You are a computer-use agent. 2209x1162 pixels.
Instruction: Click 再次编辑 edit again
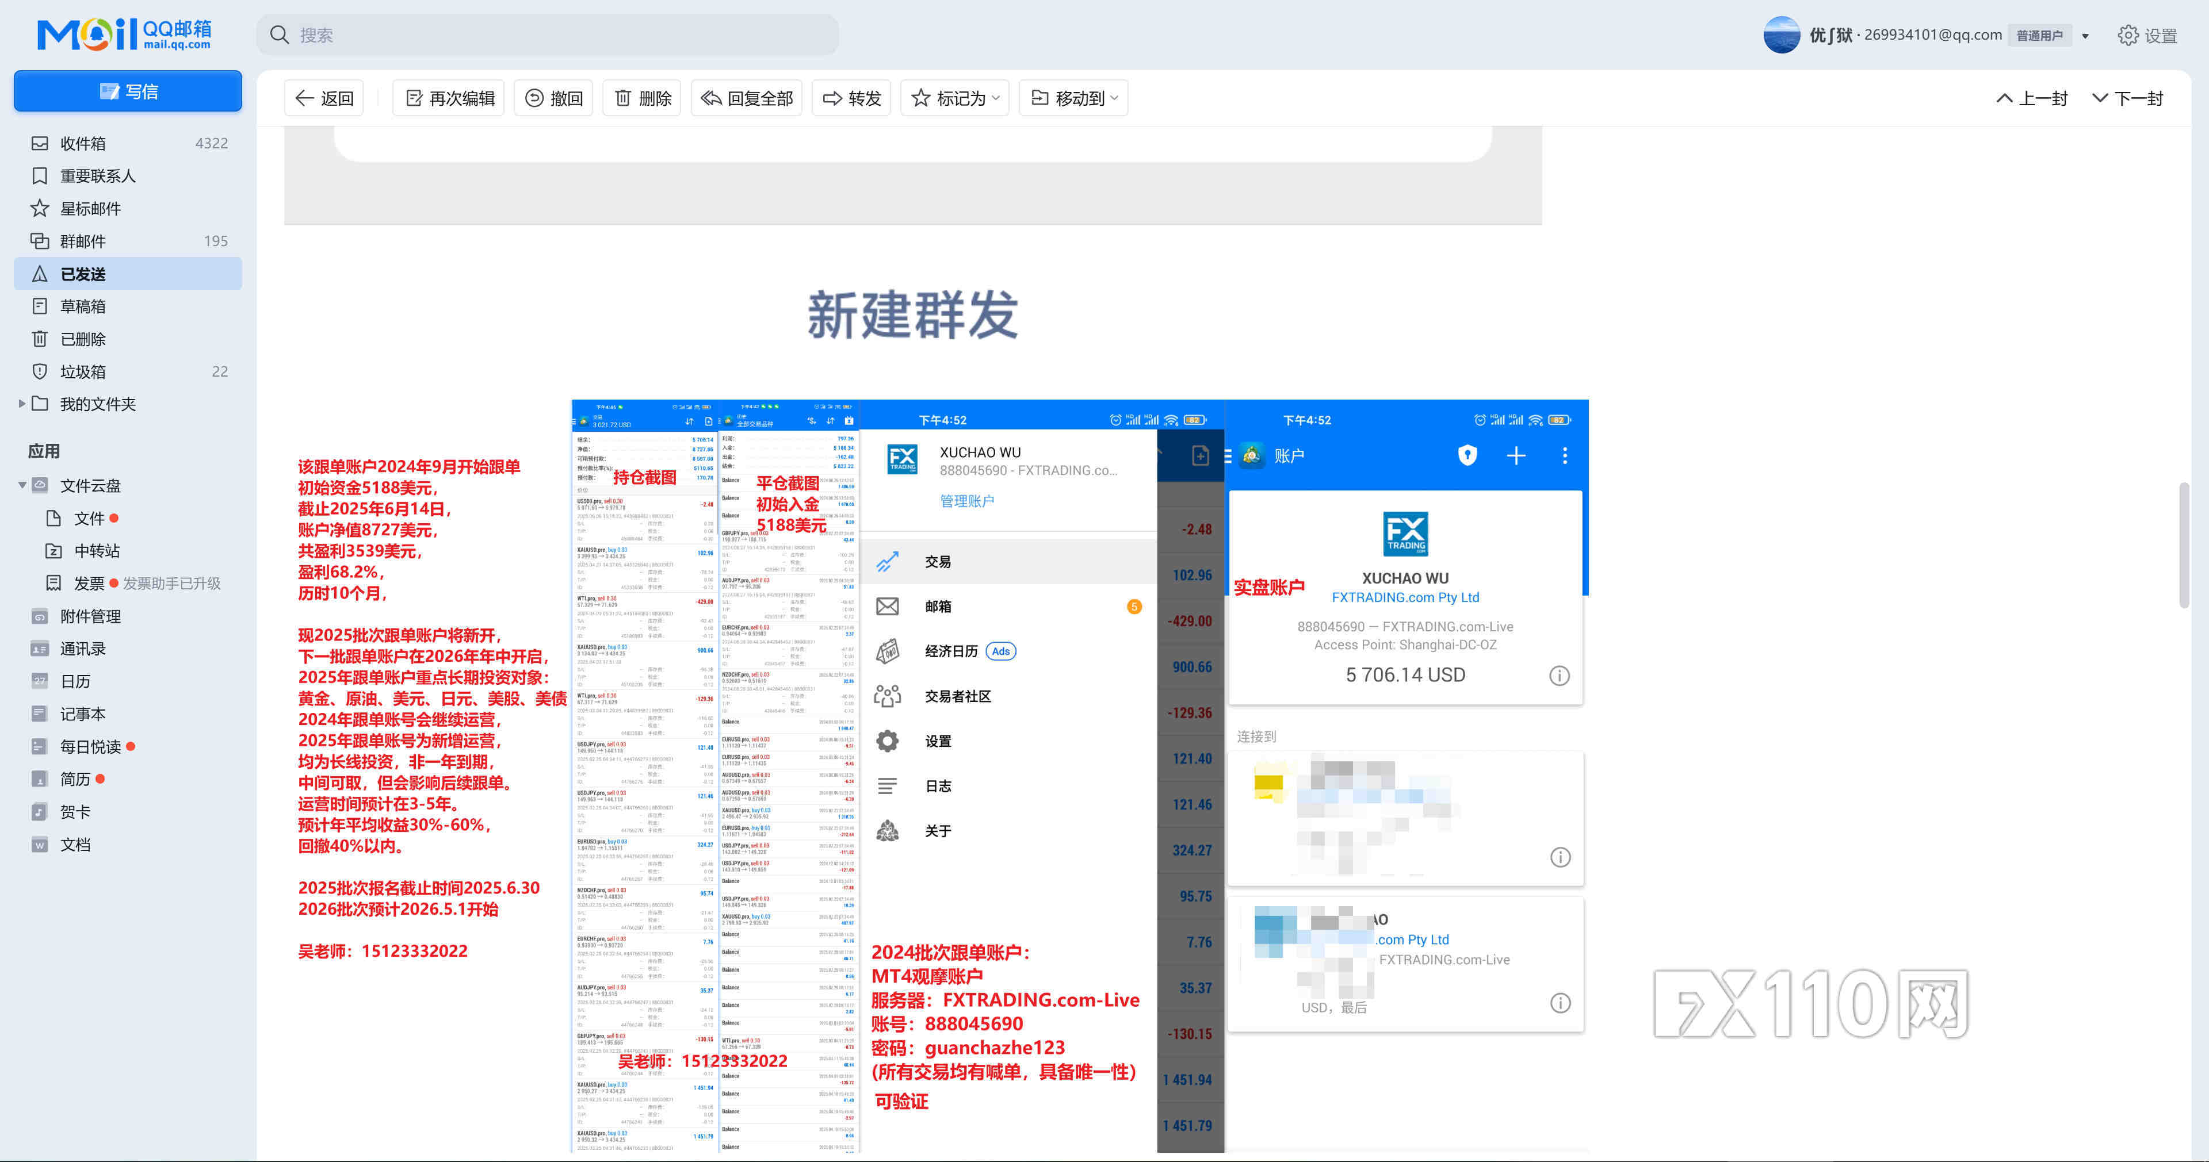pyautogui.click(x=449, y=98)
